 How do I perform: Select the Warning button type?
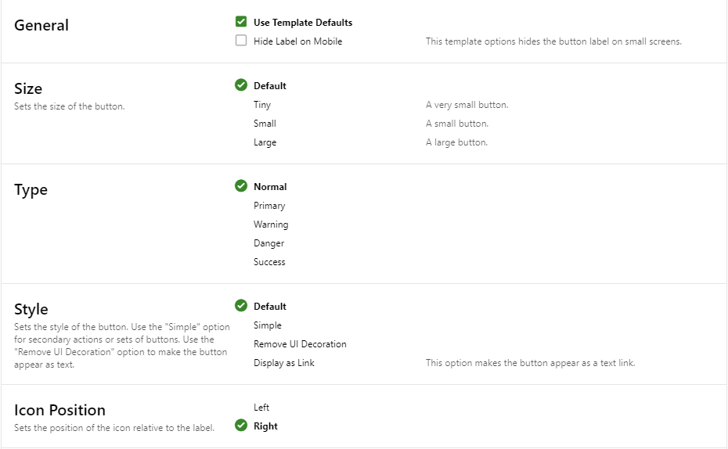coord(271,224)
